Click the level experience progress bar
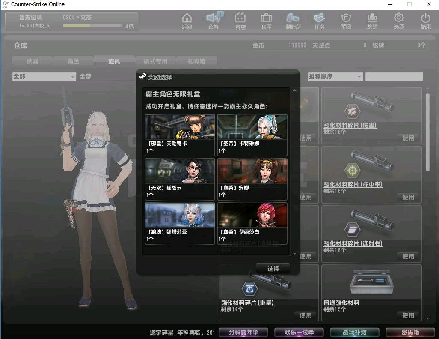 pos(92,26)
